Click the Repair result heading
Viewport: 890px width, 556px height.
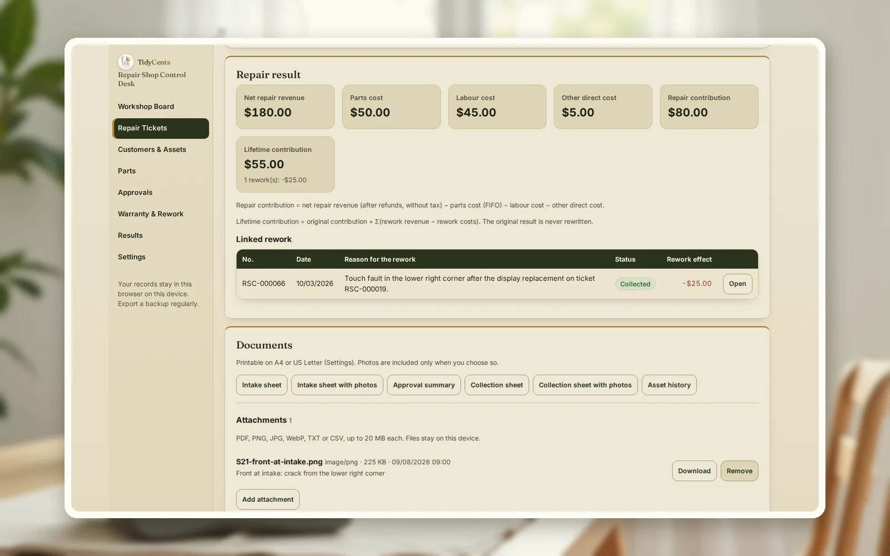coord(268,75)
